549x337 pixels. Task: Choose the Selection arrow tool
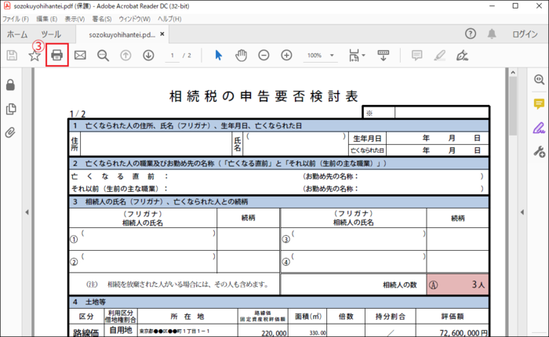(x=219, y=56)
